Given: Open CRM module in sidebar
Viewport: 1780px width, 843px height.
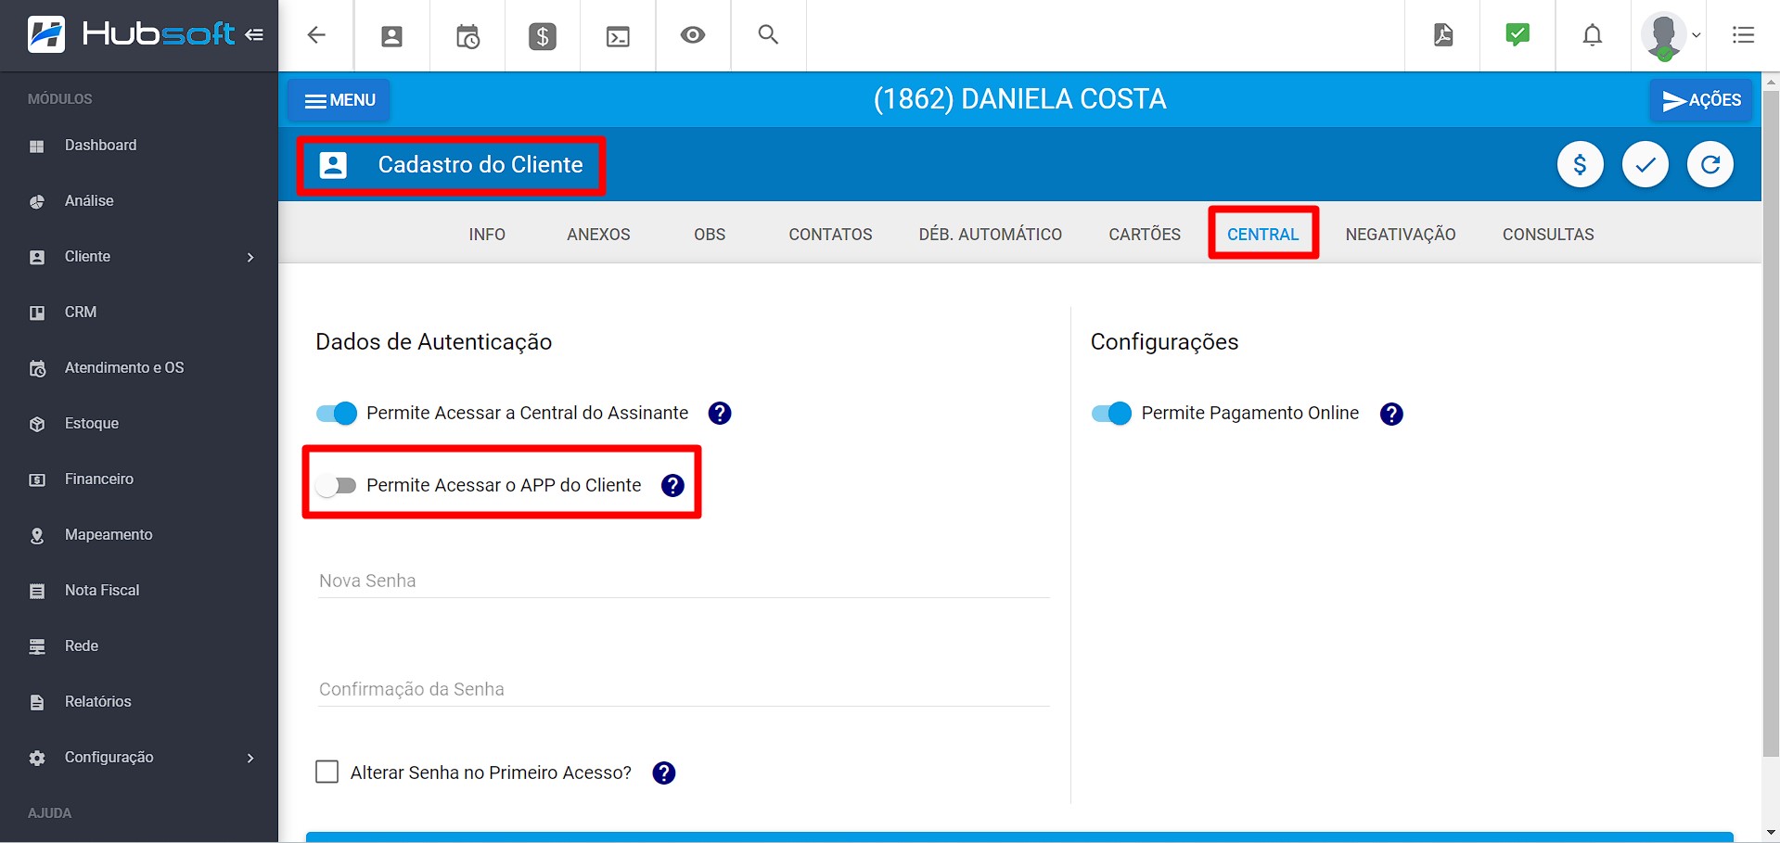Looking at the screenshot, I should click(x=139, y=313).
